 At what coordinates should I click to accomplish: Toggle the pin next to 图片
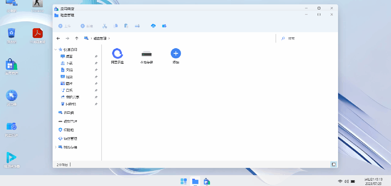96,84
